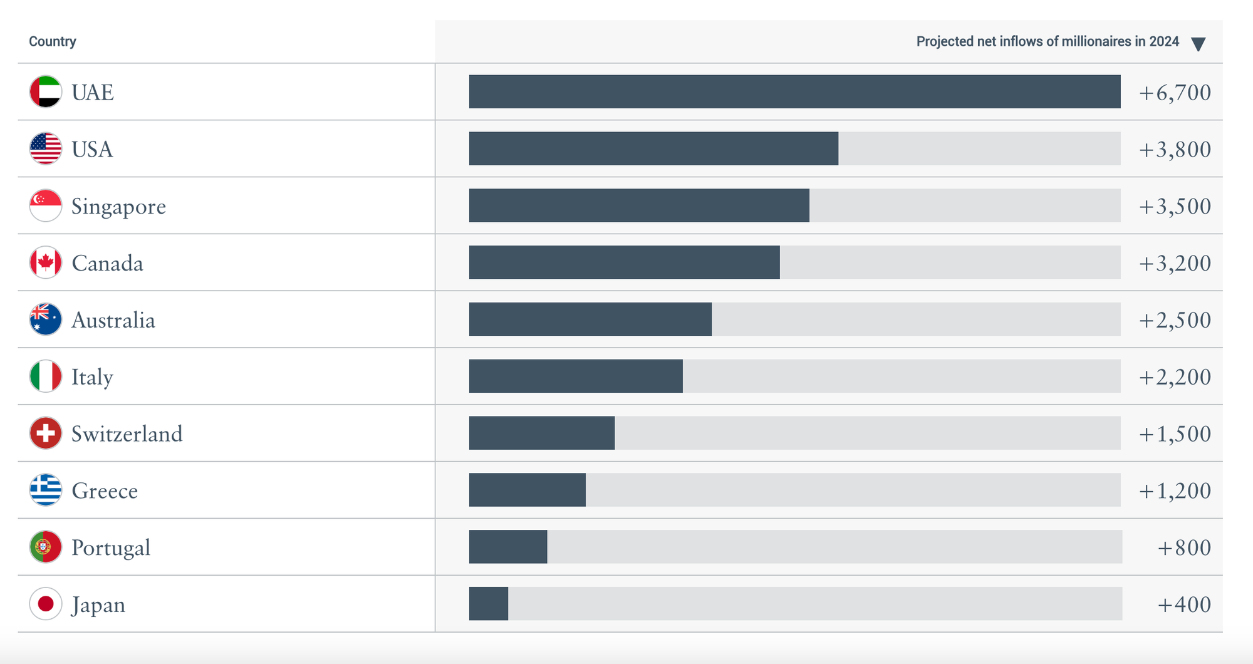The width and height of the screenshot is (1253, 664).
Task: Click the USA flag icon
Action: pyautogui.click(x=46, y=148)
